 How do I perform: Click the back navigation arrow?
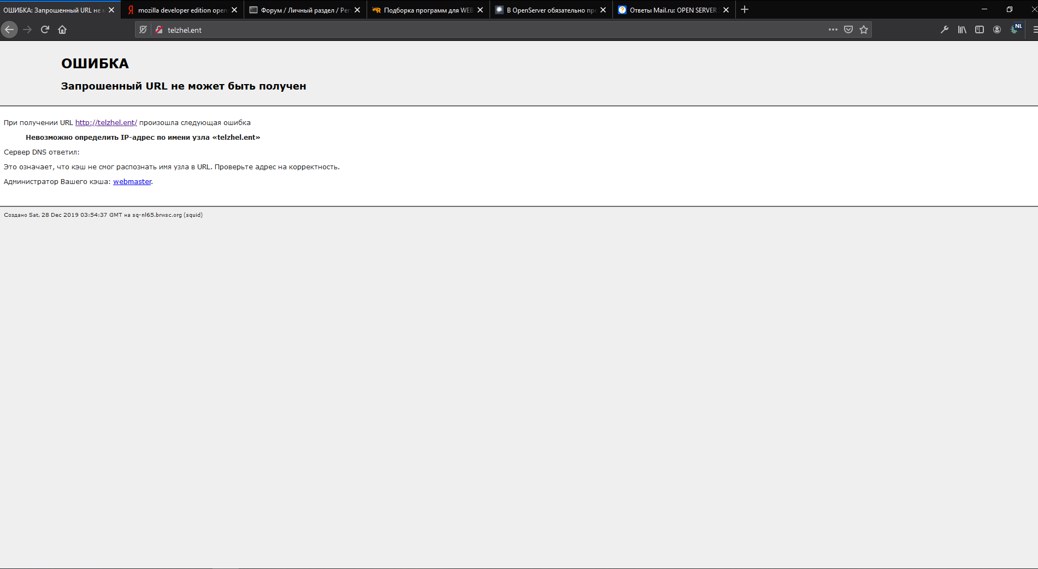coord(9,29)
